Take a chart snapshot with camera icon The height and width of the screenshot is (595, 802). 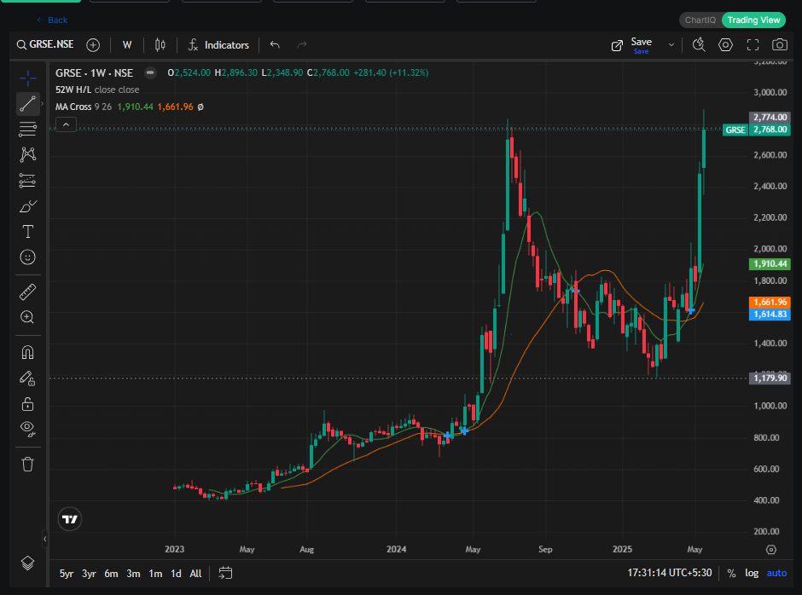779,45
